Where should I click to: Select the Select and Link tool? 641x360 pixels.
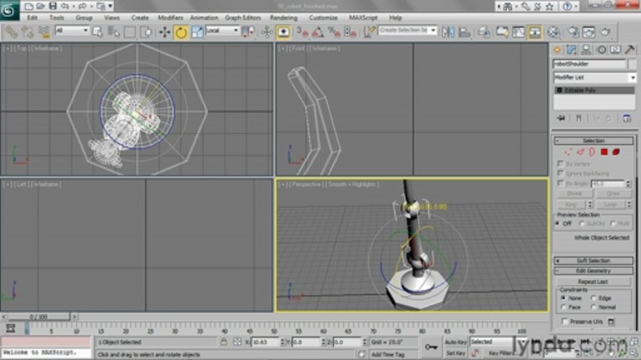pyautogui.click(x=11, y=32)
